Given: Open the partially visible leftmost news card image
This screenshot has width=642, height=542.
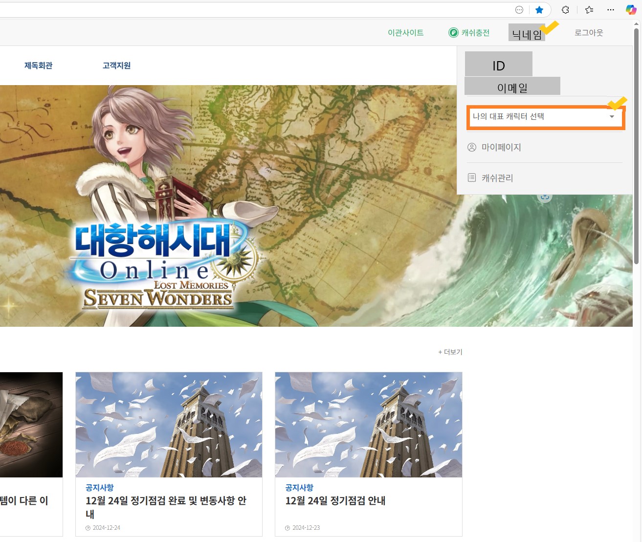Looking at the screenshot, I should 31,425.
